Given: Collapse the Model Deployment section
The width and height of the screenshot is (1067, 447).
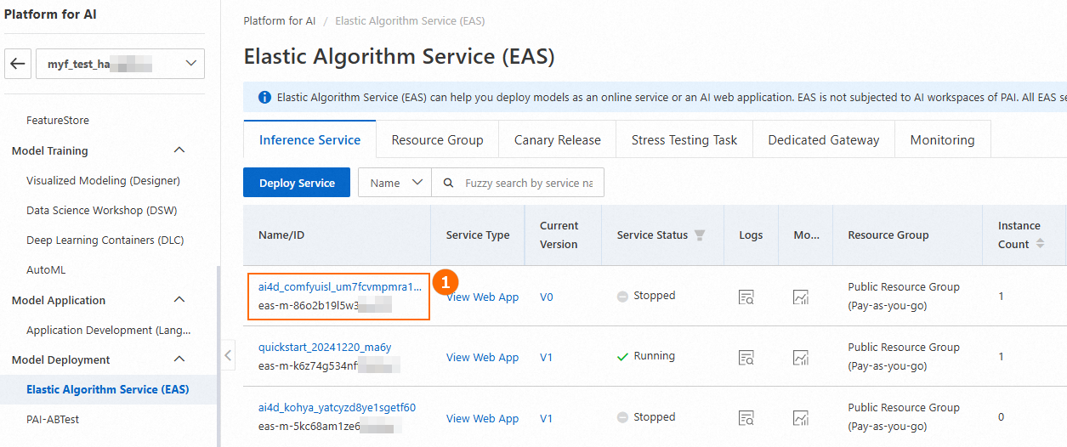Looking at the screenshot, I should (x=179, y=359).
